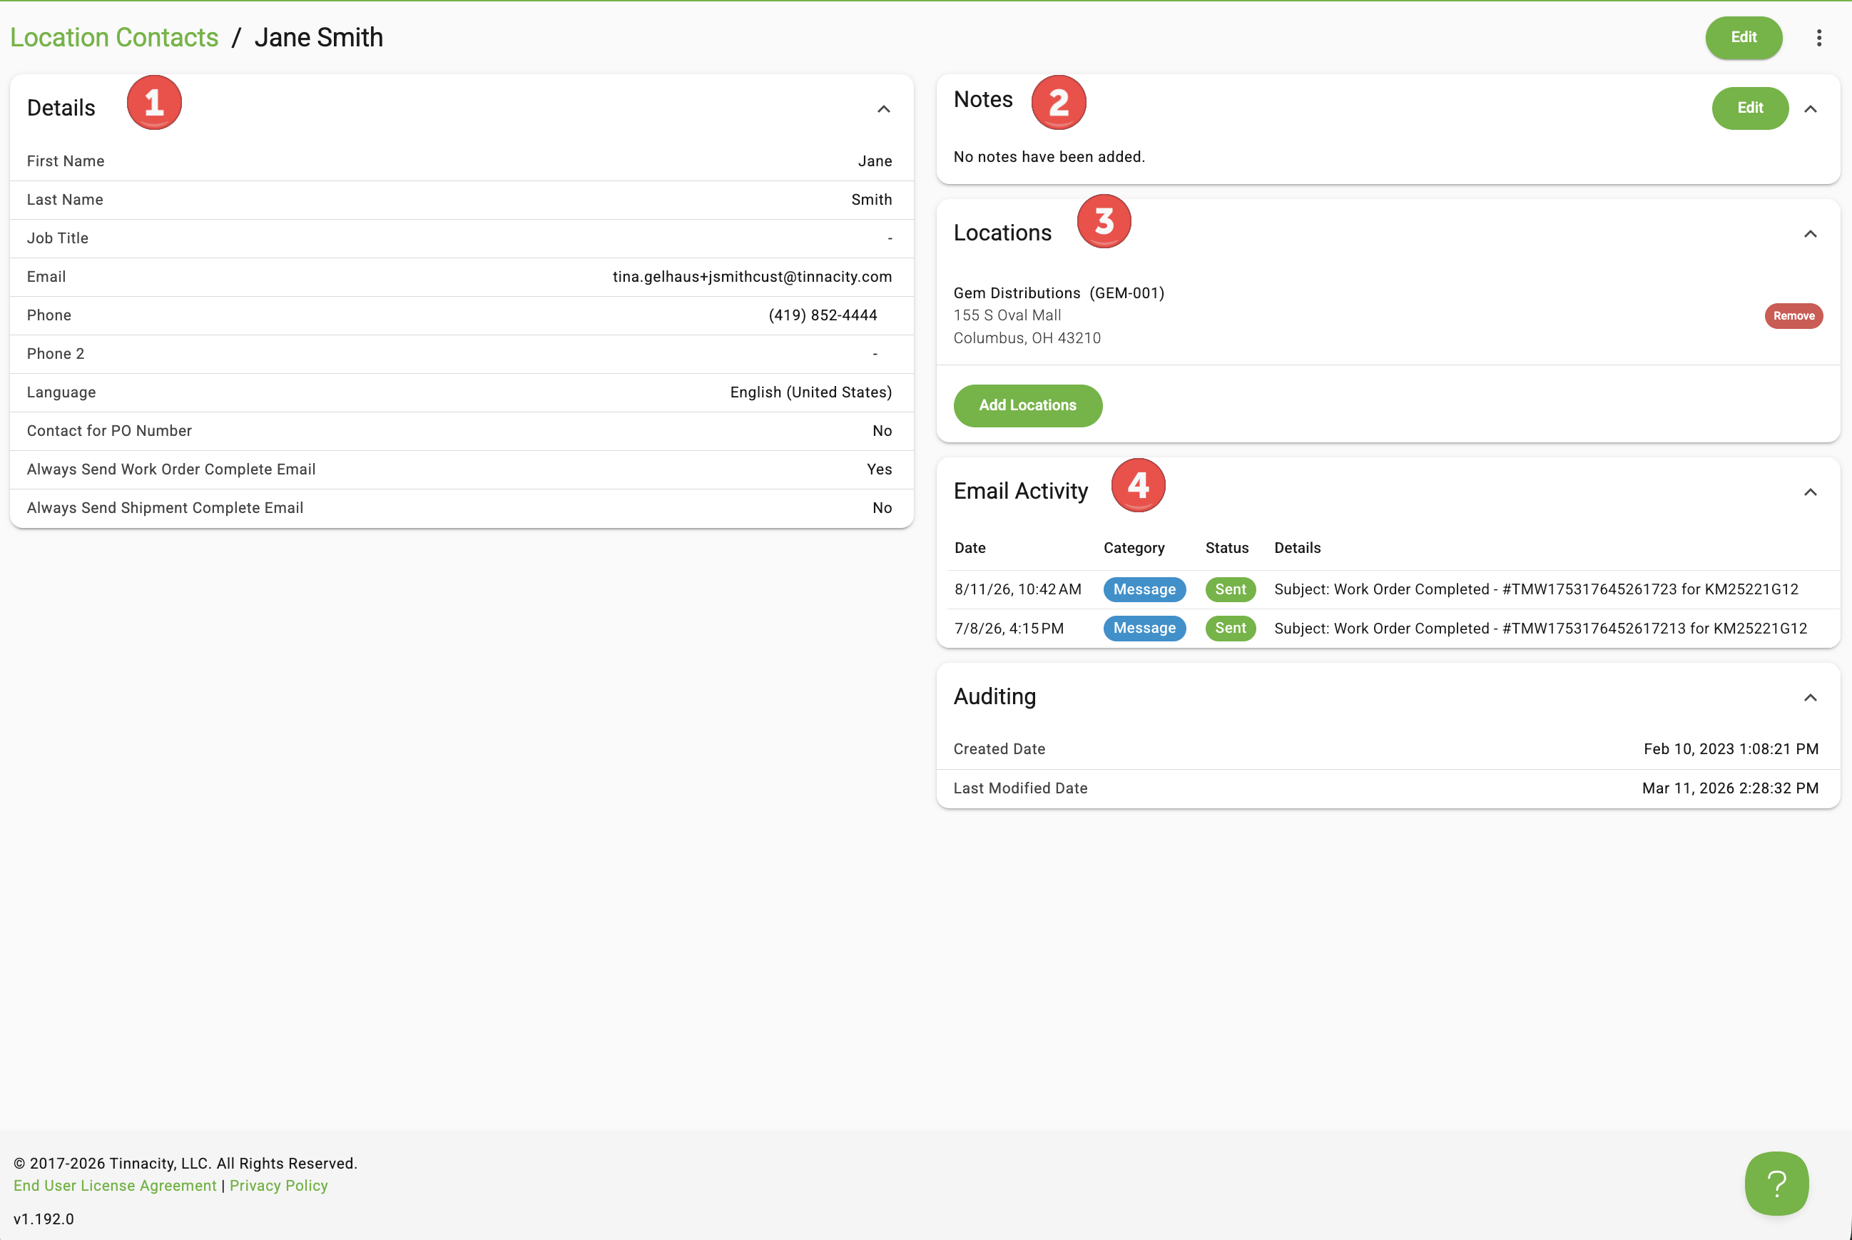Click the Phone 2 label

point(56,353)
